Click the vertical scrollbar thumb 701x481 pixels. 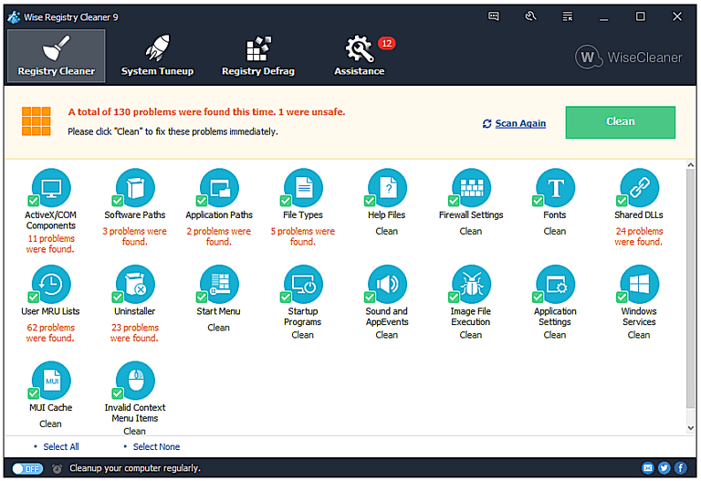point(690,288)
